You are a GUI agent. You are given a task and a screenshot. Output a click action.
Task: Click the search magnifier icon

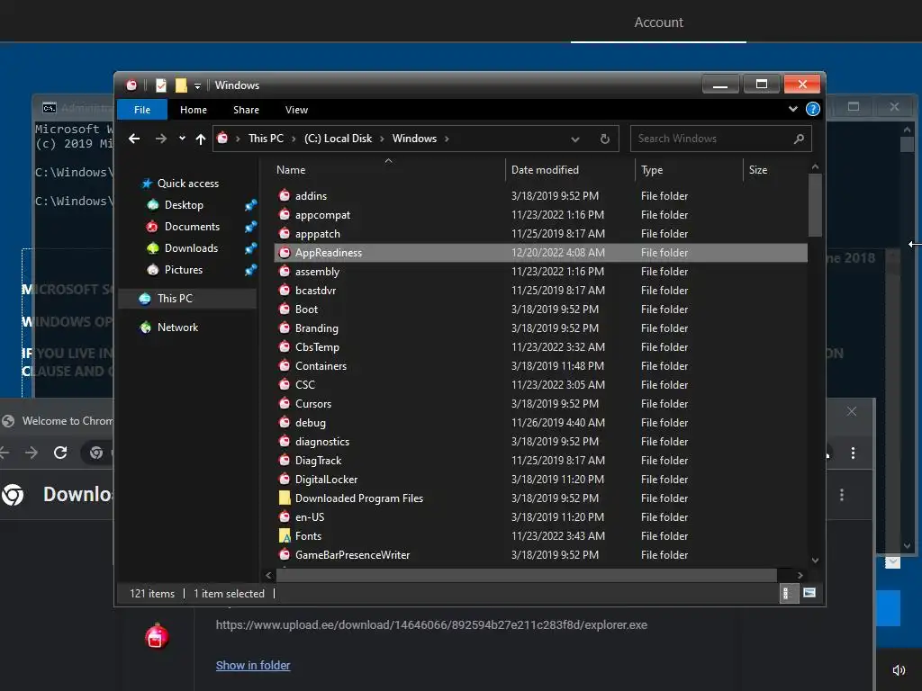pyautogui.click(x=799, y=139)
